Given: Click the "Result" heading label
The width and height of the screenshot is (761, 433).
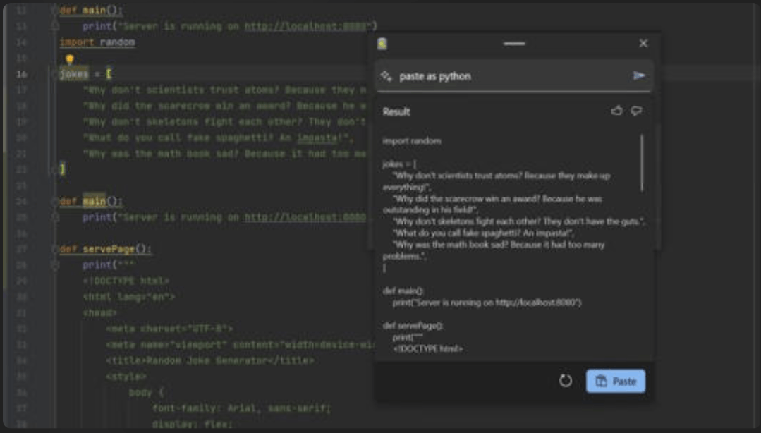Looking at the screenshot, I should coord(396,111).
